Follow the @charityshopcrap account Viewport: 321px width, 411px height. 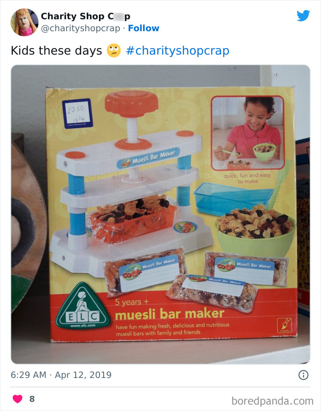pos(144,28)
